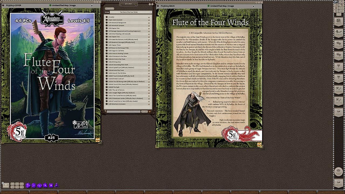Open the 3.02 Gregory's Coal Mine entry
345x194 pixels.
coord(116,51)
